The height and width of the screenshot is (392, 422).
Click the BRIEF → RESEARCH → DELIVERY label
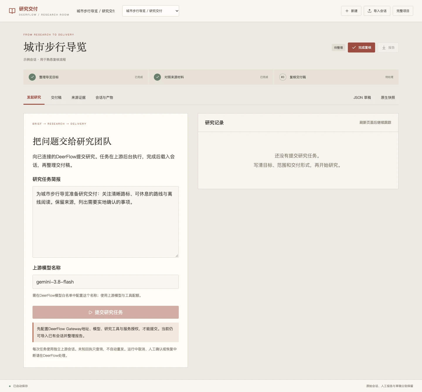click(x=59, y=124)
